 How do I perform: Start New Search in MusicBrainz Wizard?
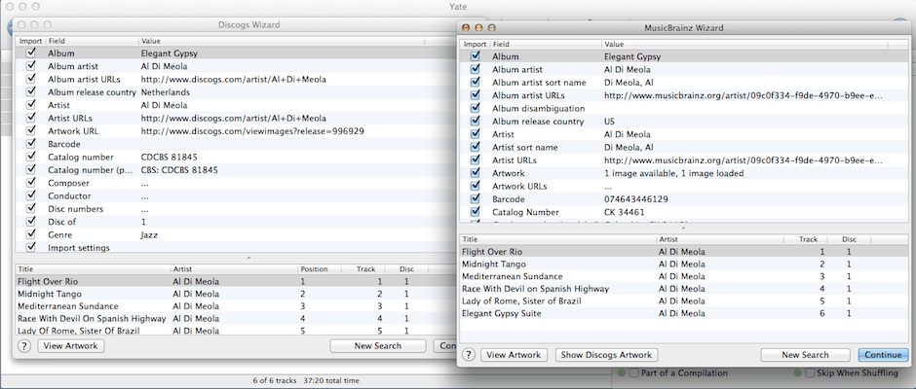coord(805,355)
